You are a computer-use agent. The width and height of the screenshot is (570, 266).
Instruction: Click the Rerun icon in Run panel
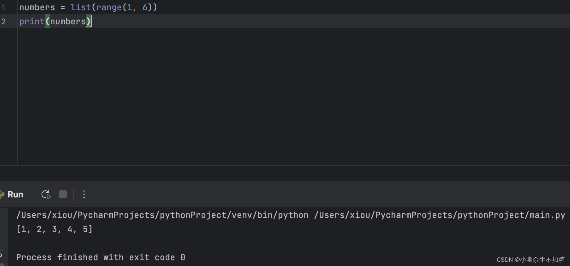46,194
